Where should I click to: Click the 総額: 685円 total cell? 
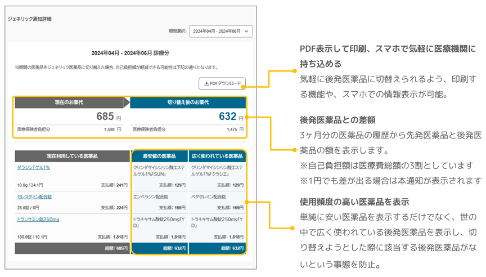pos(72,248)
